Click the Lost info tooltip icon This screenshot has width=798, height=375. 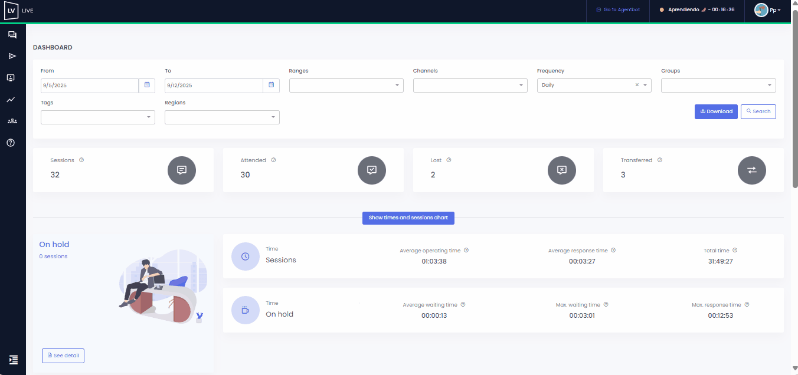449,160
